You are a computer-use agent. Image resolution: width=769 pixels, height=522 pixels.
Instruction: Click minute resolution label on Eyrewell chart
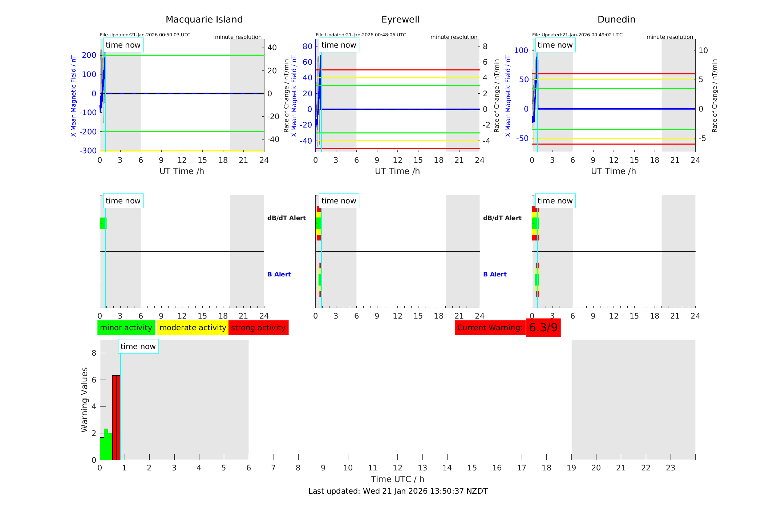pos(454,37)
